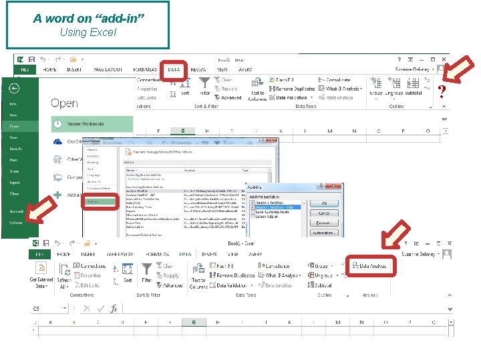Viewport: 481px width, 360px height.
Task: Open the FILE tab in lower Excel window
Action: [39, 254]
